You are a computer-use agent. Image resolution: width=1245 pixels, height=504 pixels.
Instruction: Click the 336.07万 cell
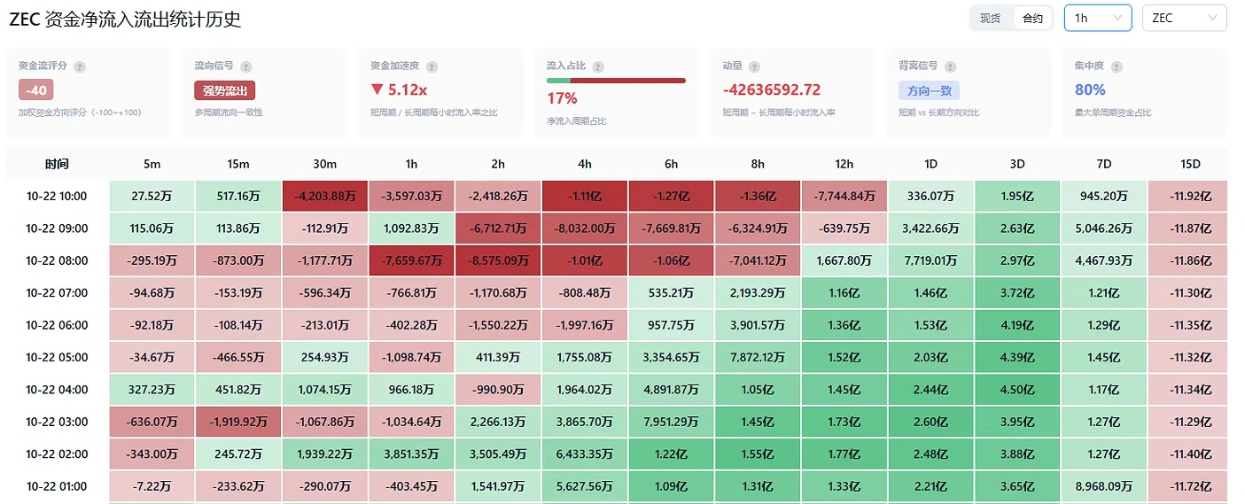click(x=930, y=196)
